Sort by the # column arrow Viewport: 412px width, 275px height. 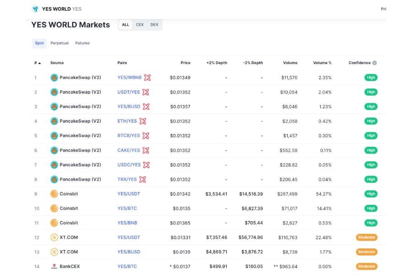39,63
